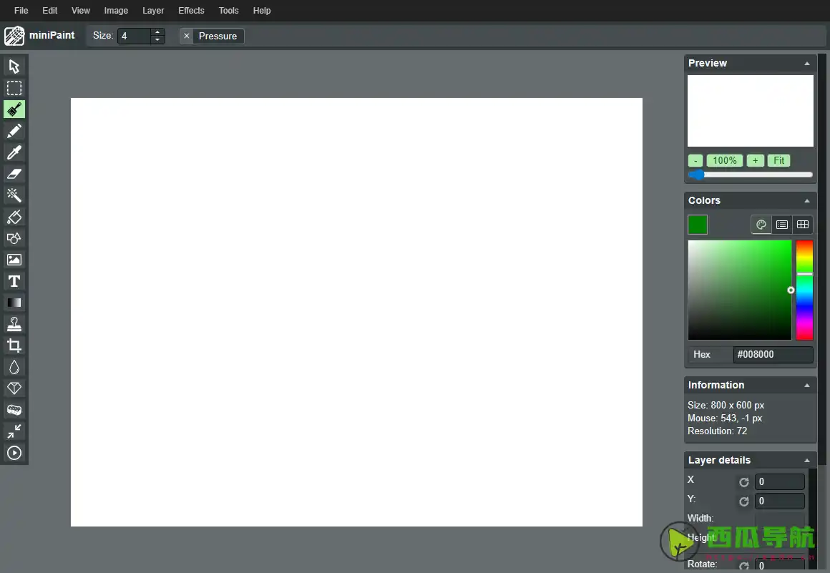Choose the Gradient tool
This screenshot has height=573, width=830.
click(14, 303)
